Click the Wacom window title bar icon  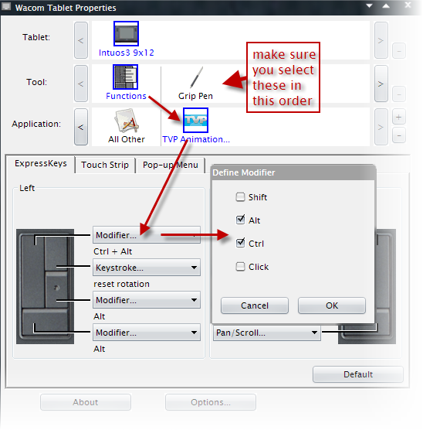(6, 7)
